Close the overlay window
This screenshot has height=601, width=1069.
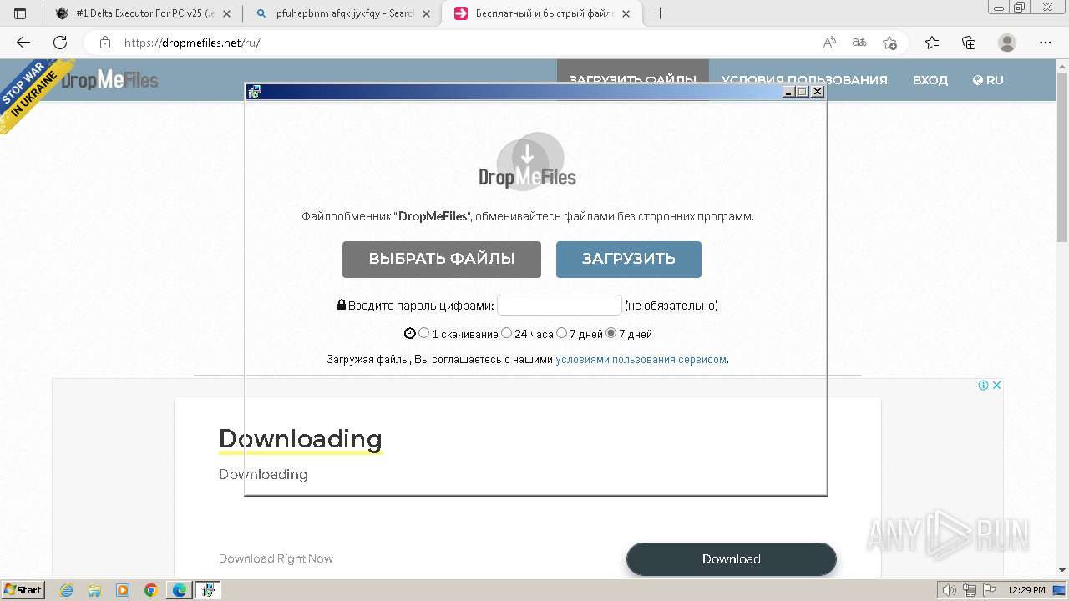(x=818, y=92)
